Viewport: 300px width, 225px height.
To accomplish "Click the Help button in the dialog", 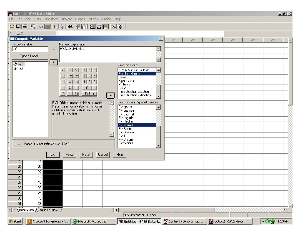I will (x=120, y=155).
